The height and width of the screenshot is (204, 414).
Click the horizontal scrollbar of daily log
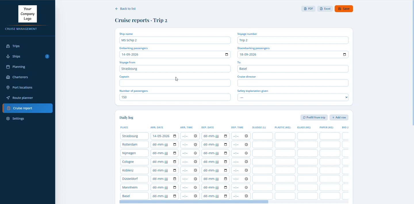[194, 202]
